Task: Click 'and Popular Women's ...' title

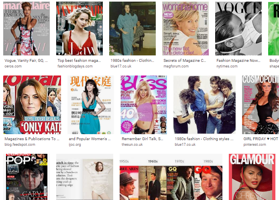Action: 90,139
